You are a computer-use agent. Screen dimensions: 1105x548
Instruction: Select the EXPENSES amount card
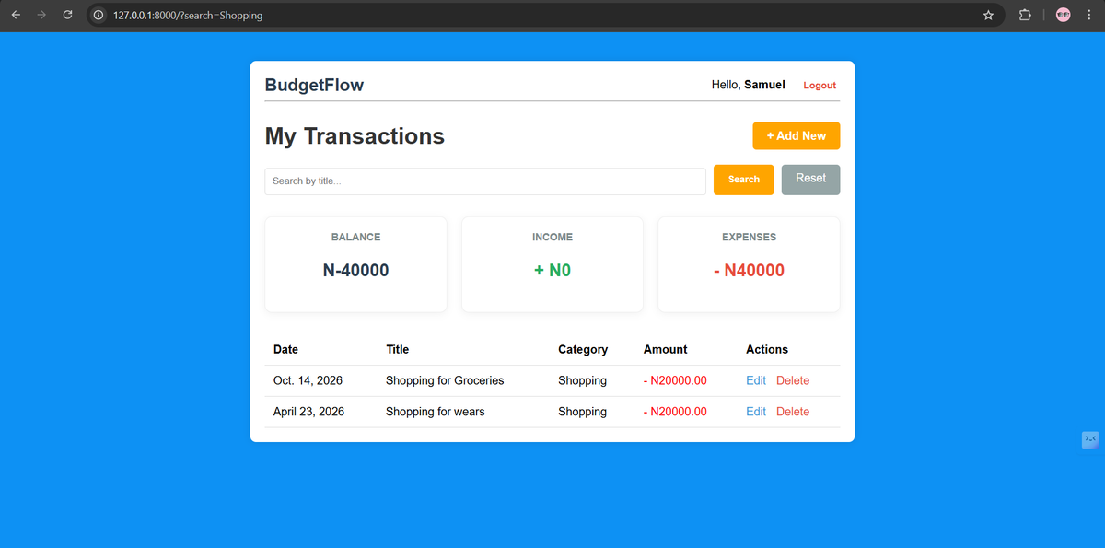[x=749, y=270]
